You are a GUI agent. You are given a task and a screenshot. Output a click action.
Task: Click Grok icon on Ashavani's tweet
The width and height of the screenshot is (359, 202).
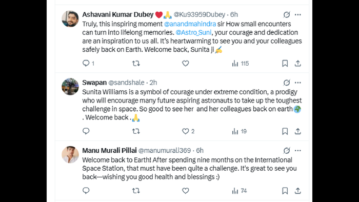pos(287,15)
